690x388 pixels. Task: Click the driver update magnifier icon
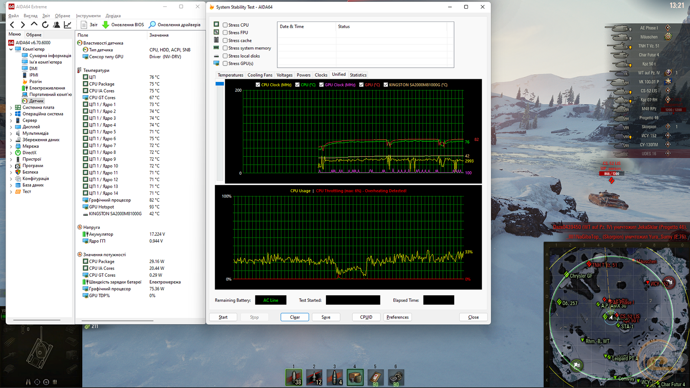152,25
